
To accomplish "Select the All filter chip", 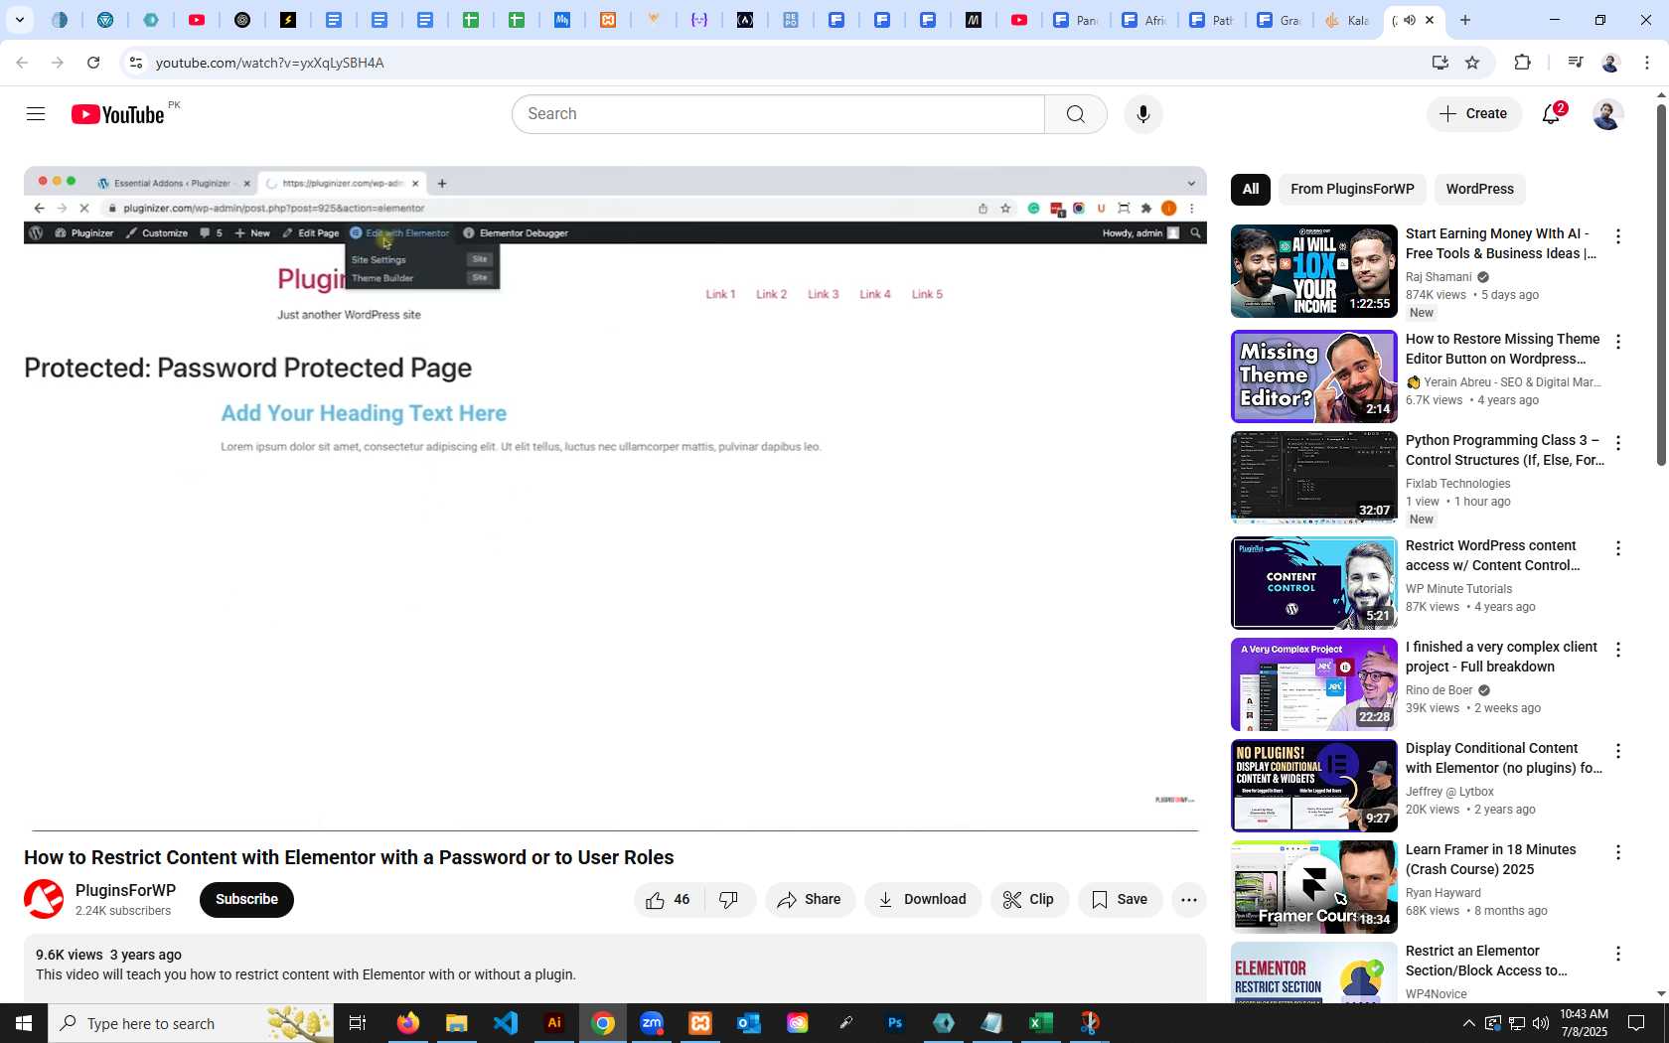I will click(1251, 190).
